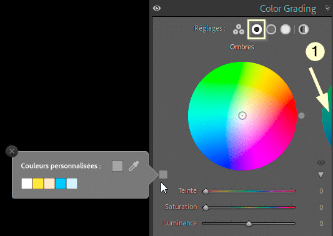Viewport: 333px width, 236px height.
Task: Select the Global adjustment half-circle icon
Action: coord(304,29)
